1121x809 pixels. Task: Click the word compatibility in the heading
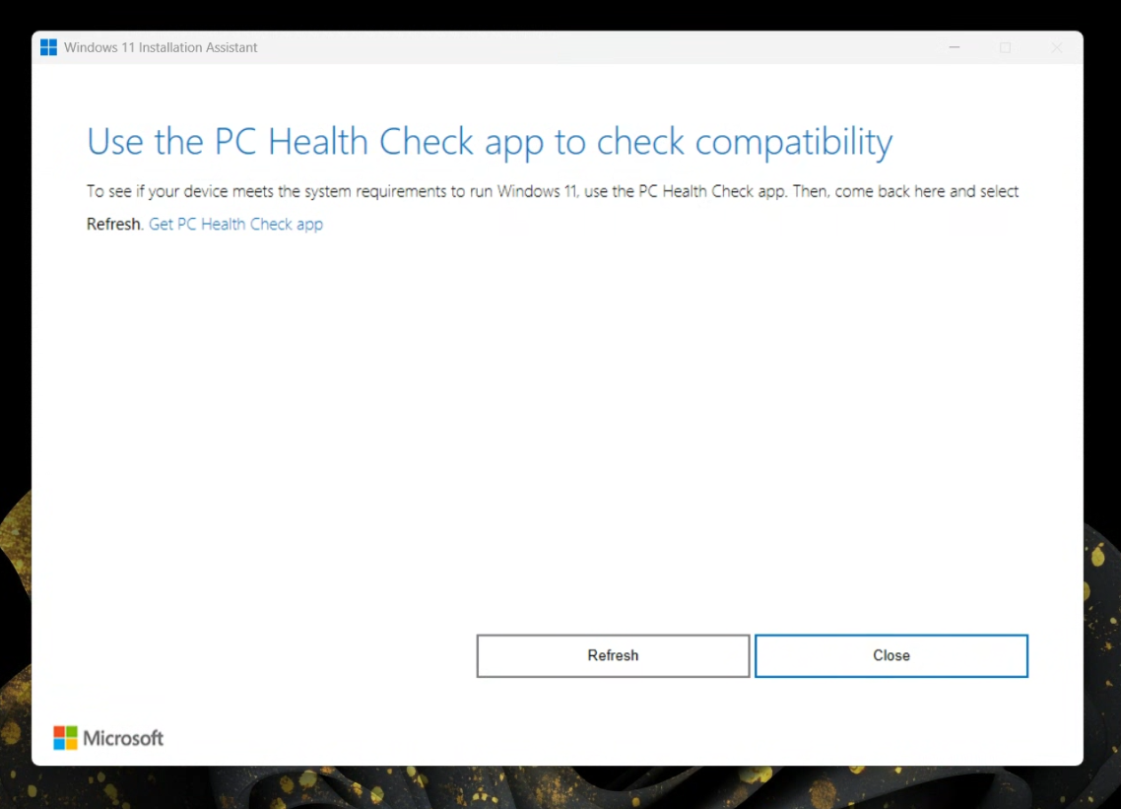[x=794, y=142]
